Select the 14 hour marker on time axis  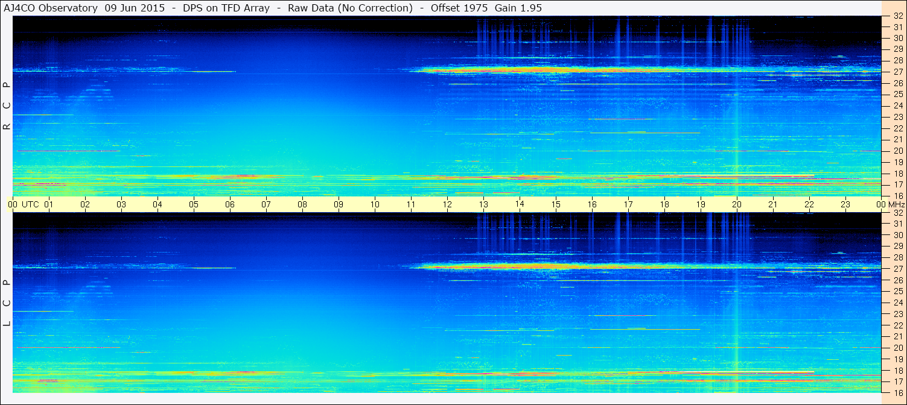[520, 204]
